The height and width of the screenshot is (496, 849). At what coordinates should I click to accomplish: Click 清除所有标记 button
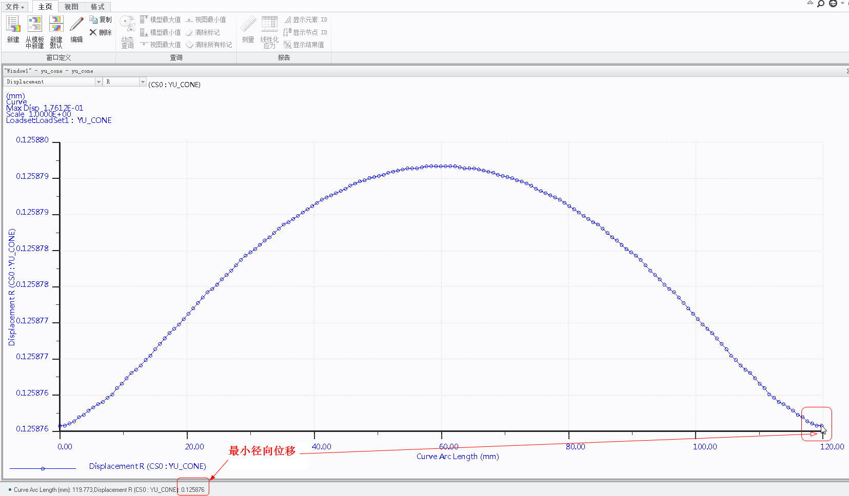(209, 45)
